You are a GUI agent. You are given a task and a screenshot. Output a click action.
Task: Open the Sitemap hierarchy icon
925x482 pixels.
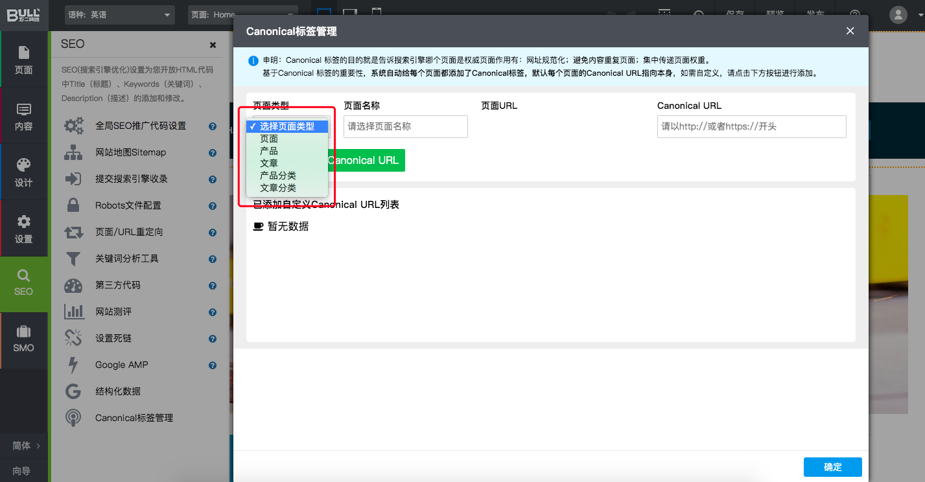tap(73, 152)
